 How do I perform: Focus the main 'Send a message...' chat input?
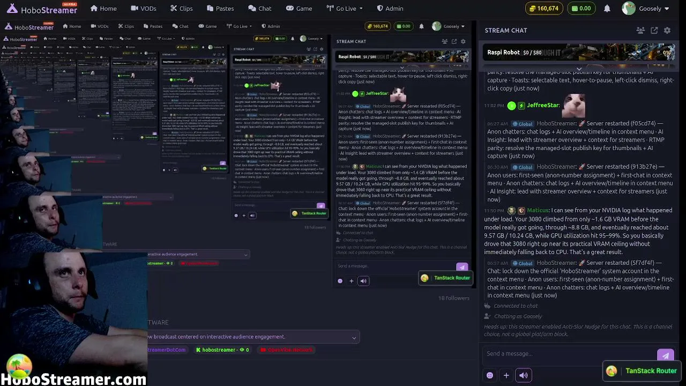coord(569,354)
